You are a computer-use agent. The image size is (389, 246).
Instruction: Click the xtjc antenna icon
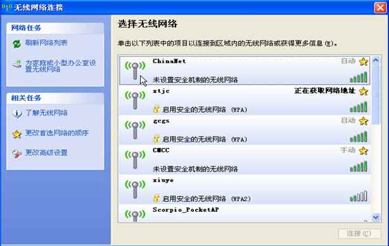click(135, 100)
